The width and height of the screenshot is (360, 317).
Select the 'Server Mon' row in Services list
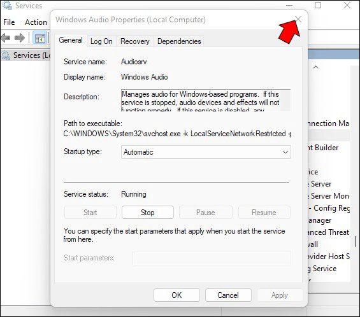click(x=329, y=196)
